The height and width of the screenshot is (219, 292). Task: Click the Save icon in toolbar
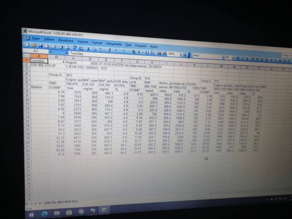pyautogui.click(x=40, y=46)
